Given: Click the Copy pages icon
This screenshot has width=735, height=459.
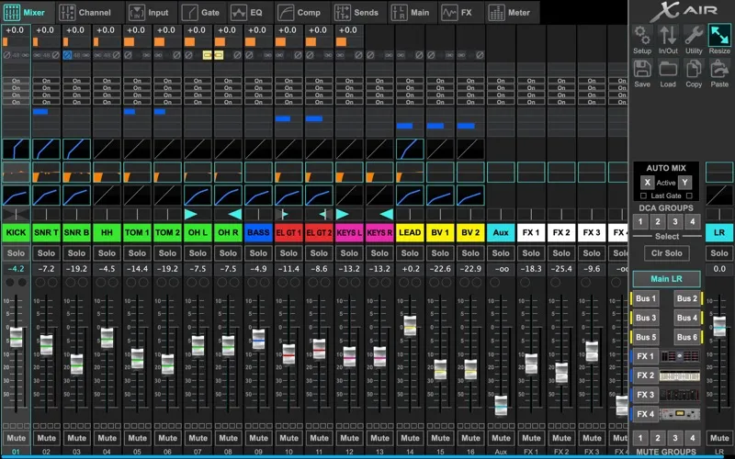Looking at the screenshot, I should (694, 69).
